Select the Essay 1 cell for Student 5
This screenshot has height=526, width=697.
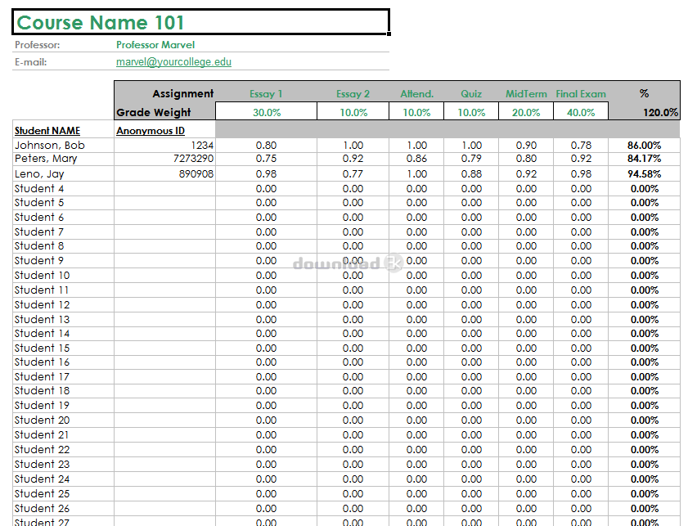(266, 203)
